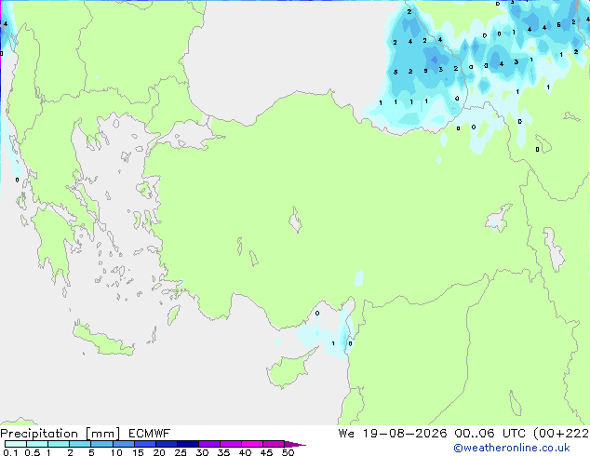Screen dimensions: 590x456
Task: Click the 0.1–0.5 mm palest legend swatch
Action: [16, 444]
